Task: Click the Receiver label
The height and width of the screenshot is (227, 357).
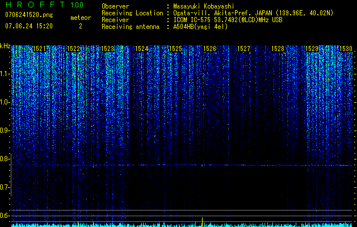Action: click(x=115, y=20)
